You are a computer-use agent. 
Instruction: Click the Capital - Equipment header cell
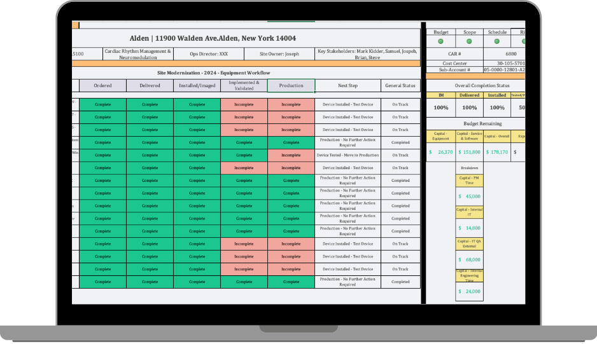coord(441,136)
